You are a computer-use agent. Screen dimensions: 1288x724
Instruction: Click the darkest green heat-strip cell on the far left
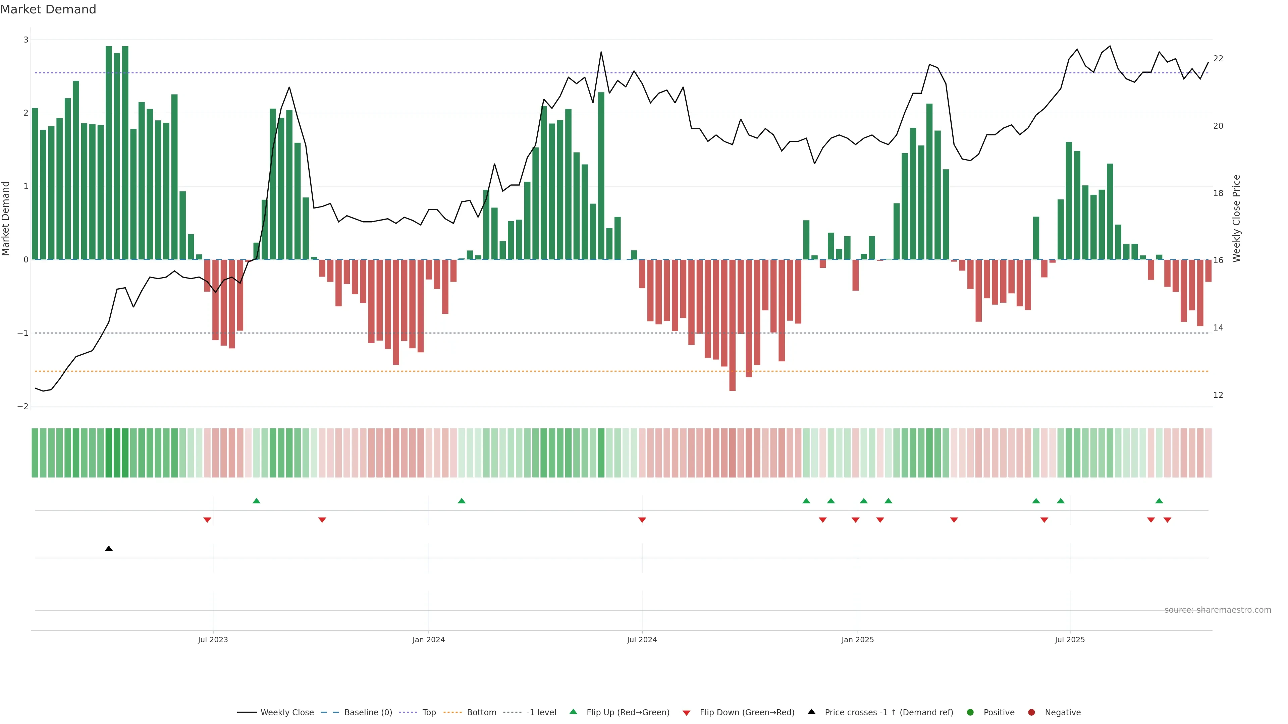click(x=109, y=453)
